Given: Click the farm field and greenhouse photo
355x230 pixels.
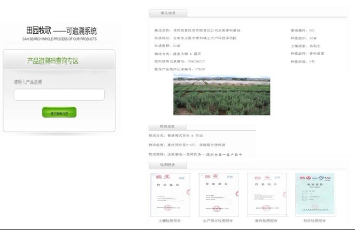Looking at the screenshot, I should 222,94.
